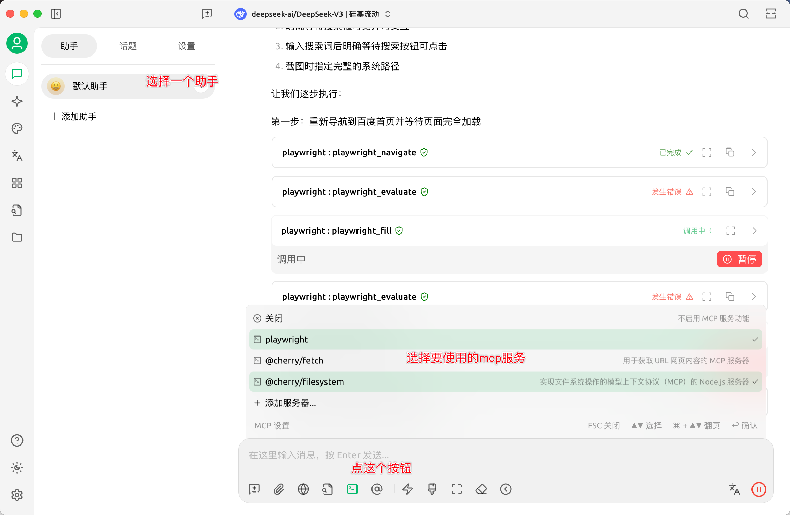Open the paintings palette sidebar icon

[x=17, y=128]
